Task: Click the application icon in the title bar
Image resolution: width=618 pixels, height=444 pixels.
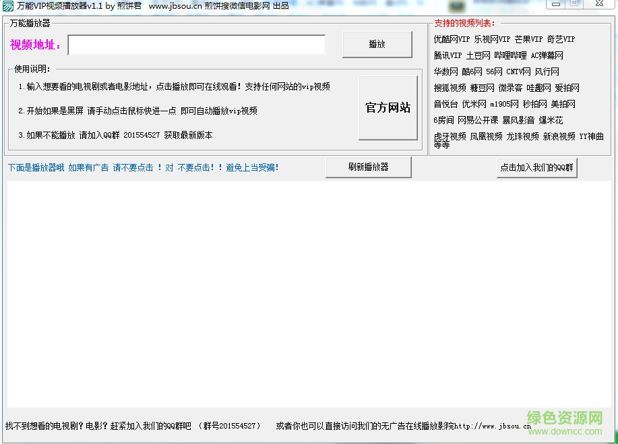Action: [7, 6]
